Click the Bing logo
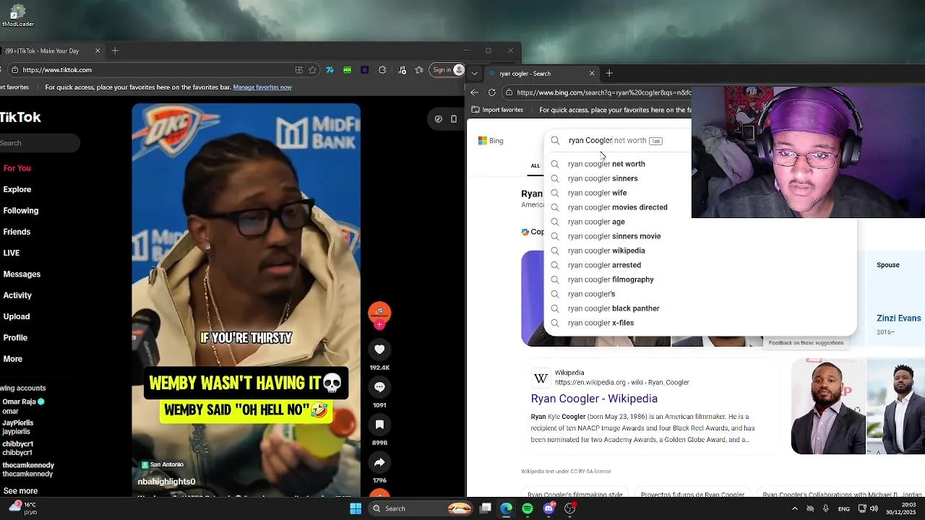925x520 pixels. click(x=491, y=141)
